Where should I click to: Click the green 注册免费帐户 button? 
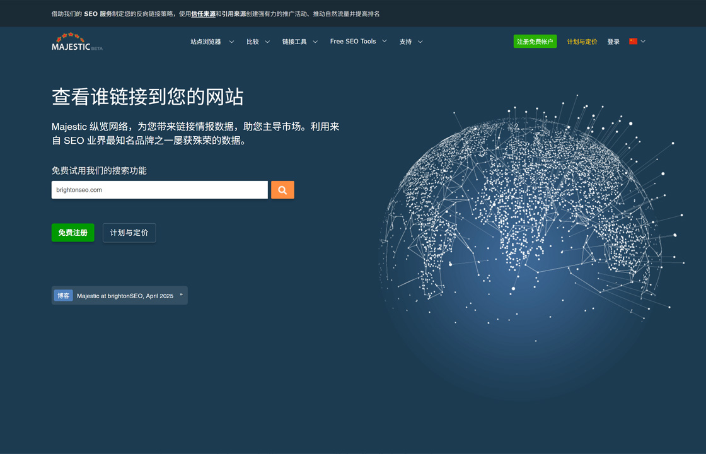pos(535,42)
